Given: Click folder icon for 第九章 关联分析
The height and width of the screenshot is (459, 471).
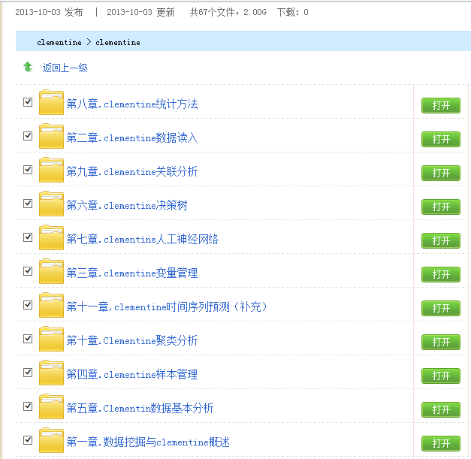Looking at the screenshot, I should coord(51,170).
